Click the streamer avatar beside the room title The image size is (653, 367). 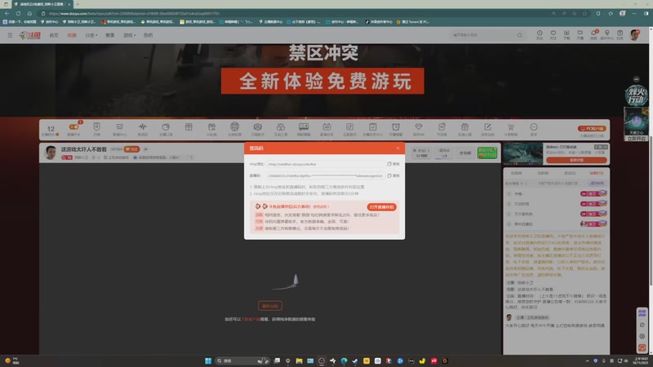tap(51, 153)
